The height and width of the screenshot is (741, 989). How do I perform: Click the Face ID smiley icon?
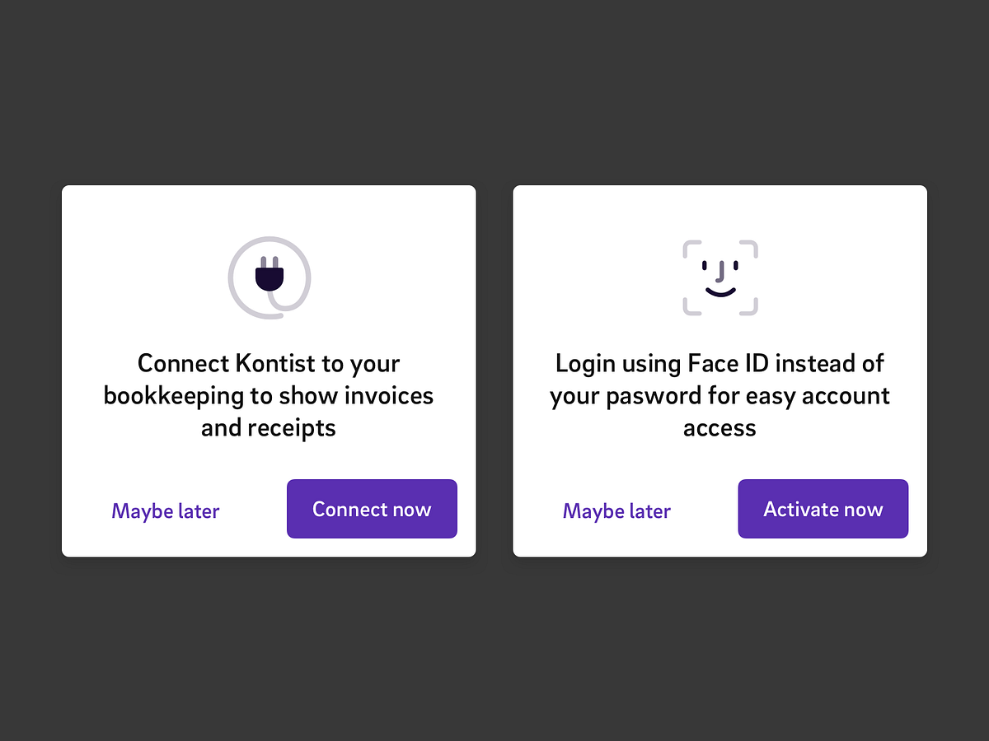719,277
